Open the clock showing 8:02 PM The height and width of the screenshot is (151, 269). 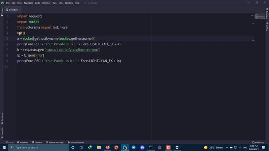[x=253, y=147]
